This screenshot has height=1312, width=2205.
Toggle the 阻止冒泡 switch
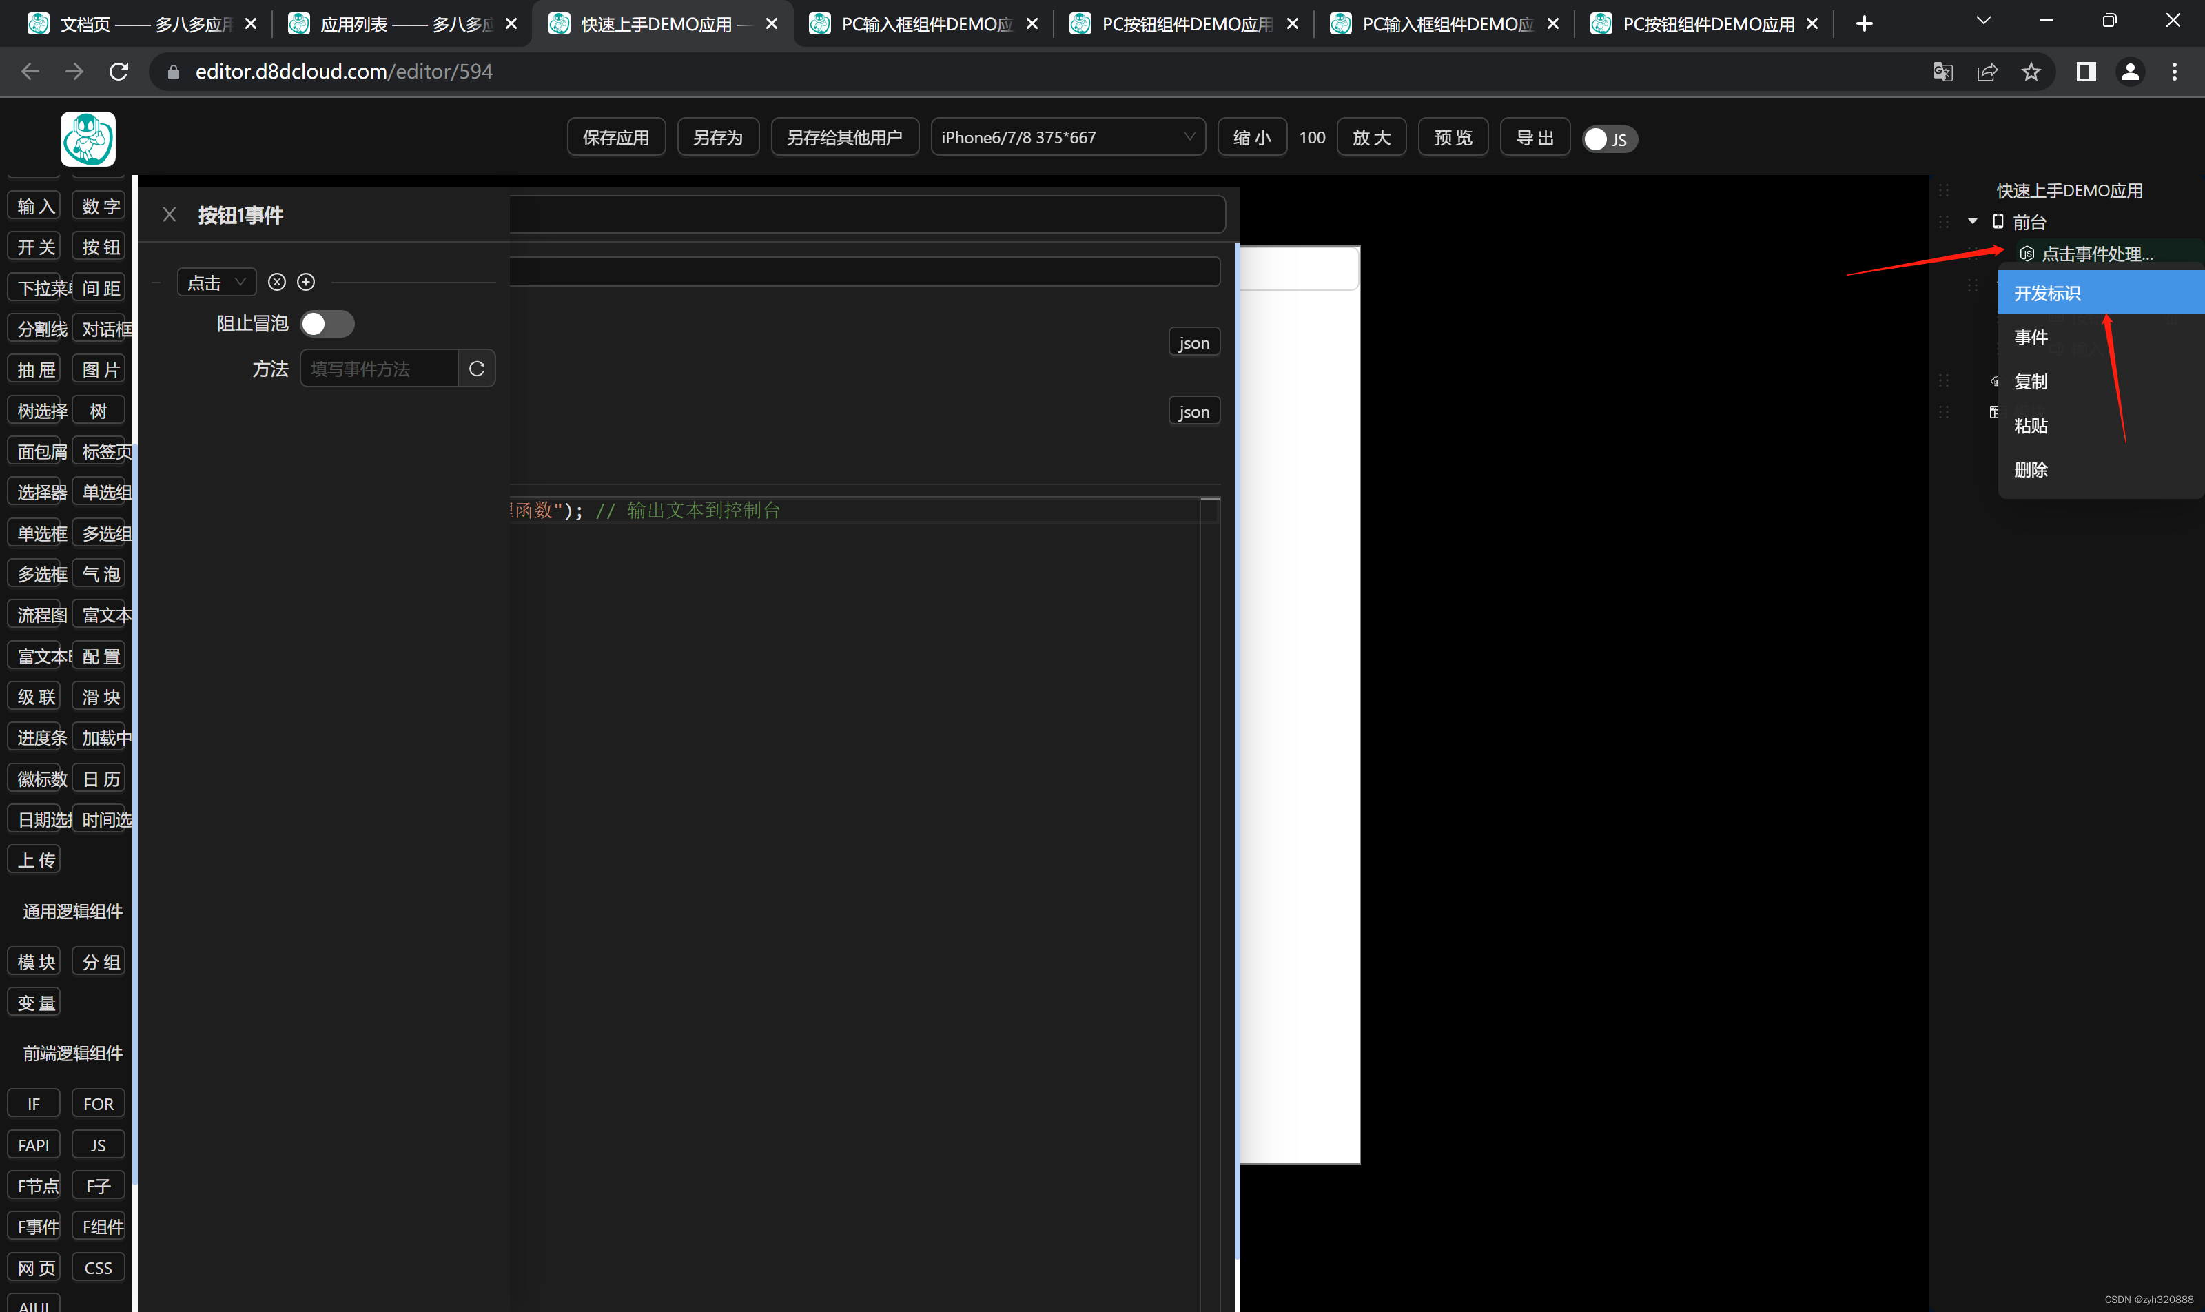(327, 324)
